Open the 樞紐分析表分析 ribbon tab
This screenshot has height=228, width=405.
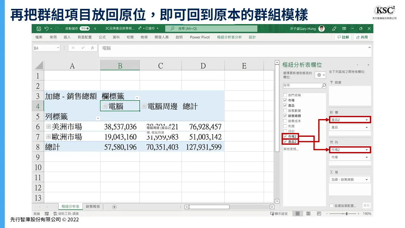(x=229, y=37)
